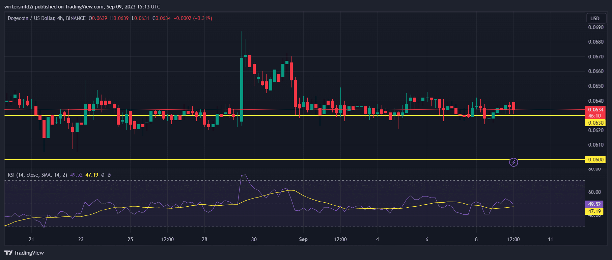Click the purple 49.52 value in RSI legend

coord(76,175)
